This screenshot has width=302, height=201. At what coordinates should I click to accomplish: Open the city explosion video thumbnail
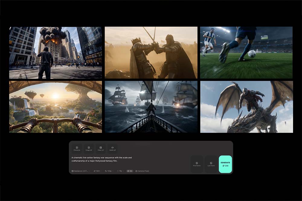(x=56, y=53)
